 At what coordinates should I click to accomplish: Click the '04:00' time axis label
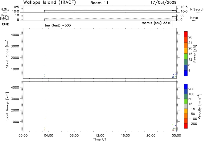(x=49, y=136)
